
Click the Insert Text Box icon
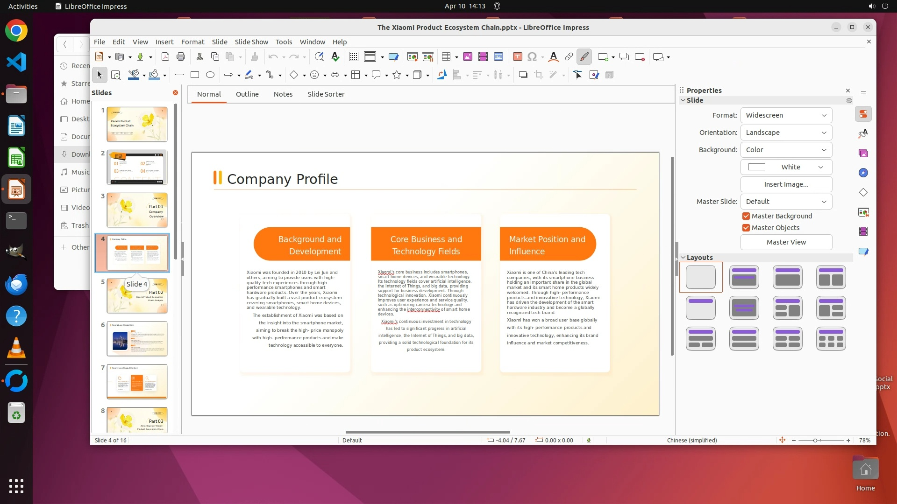517,57
